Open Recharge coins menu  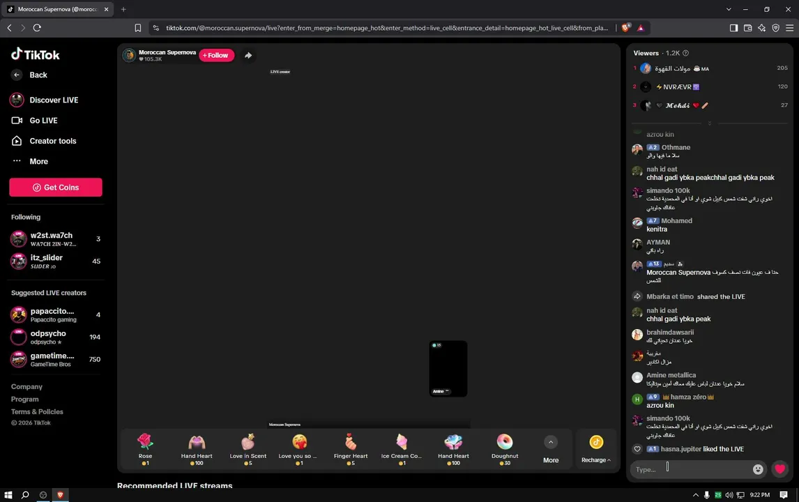(595, 449)
